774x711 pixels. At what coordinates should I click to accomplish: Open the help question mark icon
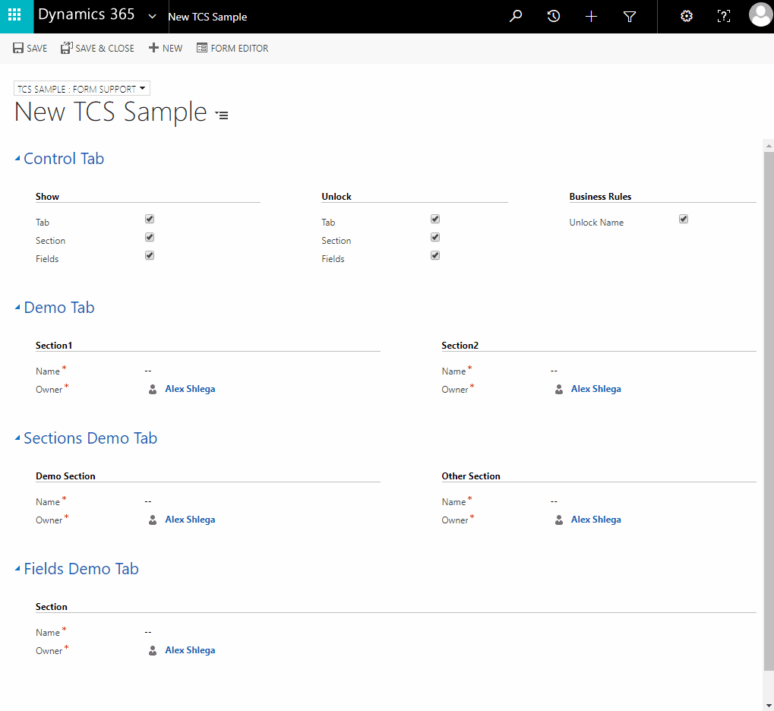[723, 16]
